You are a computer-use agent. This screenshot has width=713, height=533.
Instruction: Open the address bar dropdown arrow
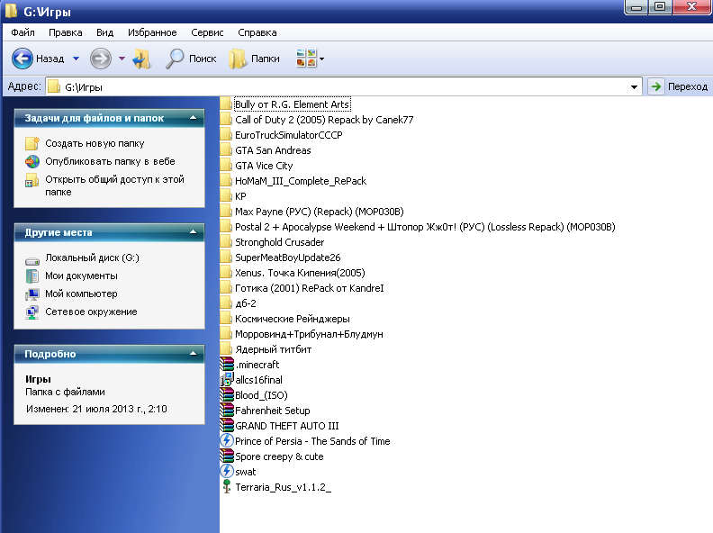pos(634,86)
